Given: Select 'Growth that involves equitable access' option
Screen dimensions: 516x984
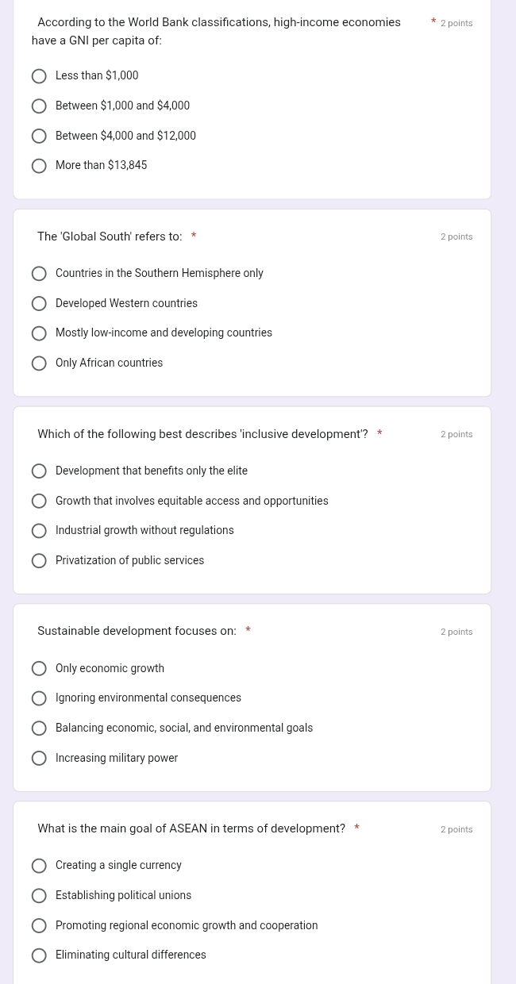Looking at the screenshot, I should click(39, 502).
